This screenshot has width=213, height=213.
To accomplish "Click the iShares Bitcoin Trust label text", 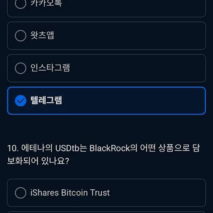I will (x=70, y=192).
